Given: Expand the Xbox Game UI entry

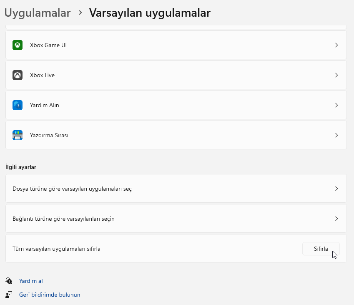Looking at the screenshot, I should (336, 45).
